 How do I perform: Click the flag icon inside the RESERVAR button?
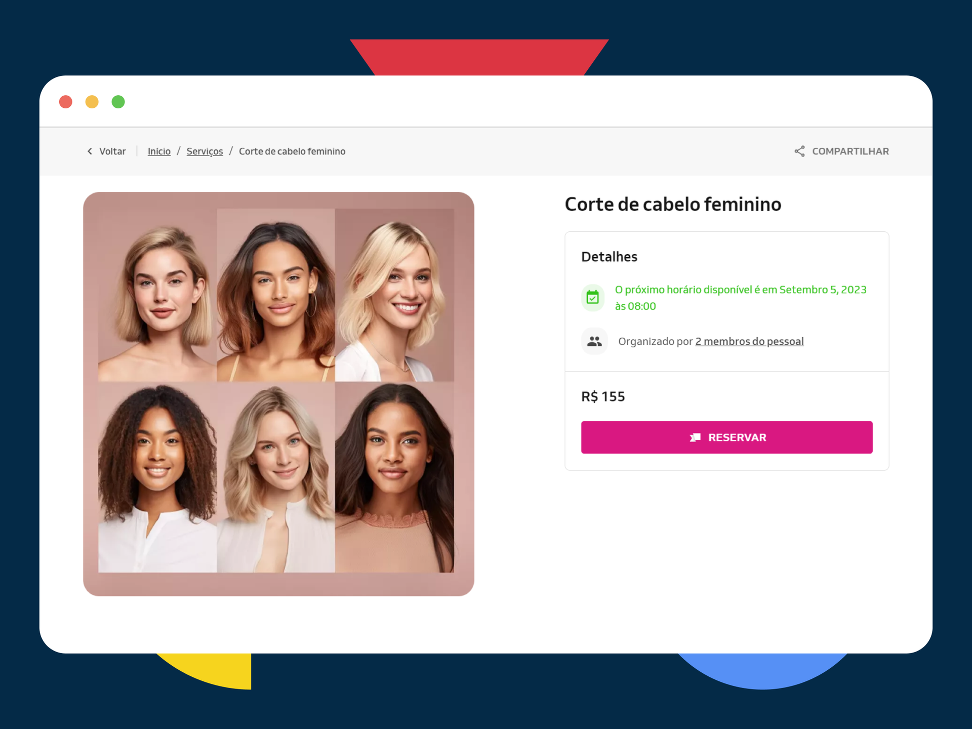696,437
